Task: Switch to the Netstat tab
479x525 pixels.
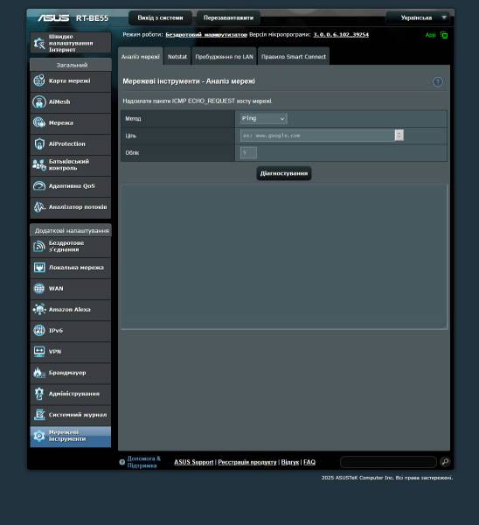Action: 177,56
